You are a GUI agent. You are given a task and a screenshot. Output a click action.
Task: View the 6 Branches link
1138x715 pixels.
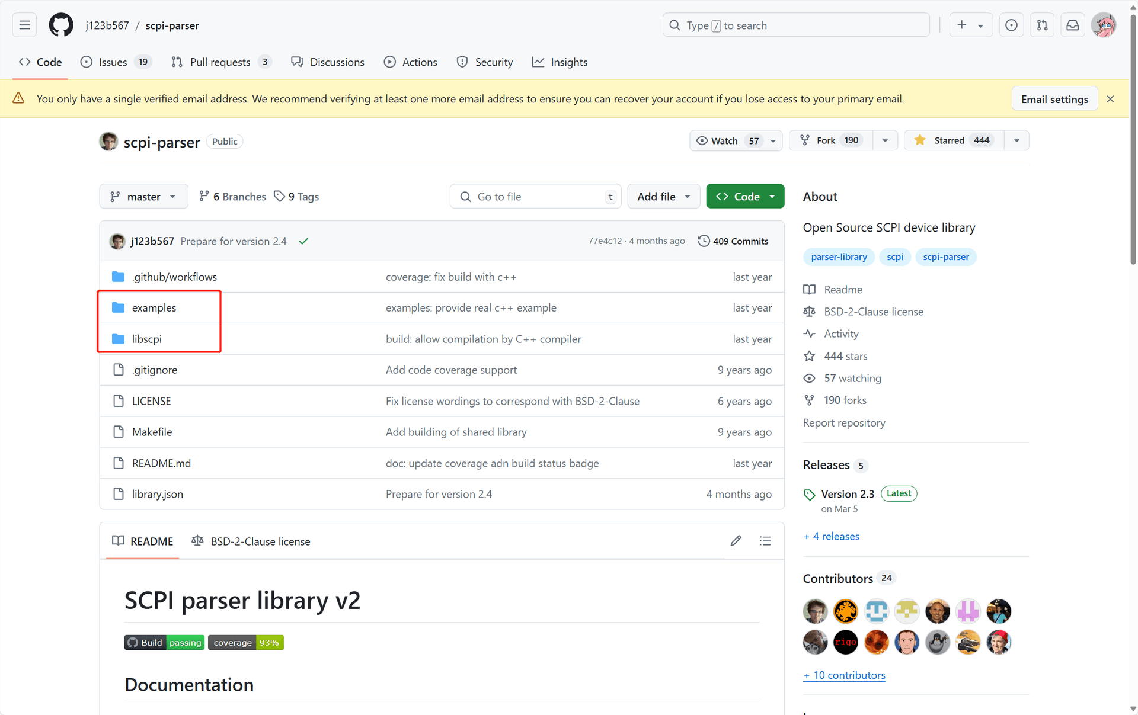(232, 196)
